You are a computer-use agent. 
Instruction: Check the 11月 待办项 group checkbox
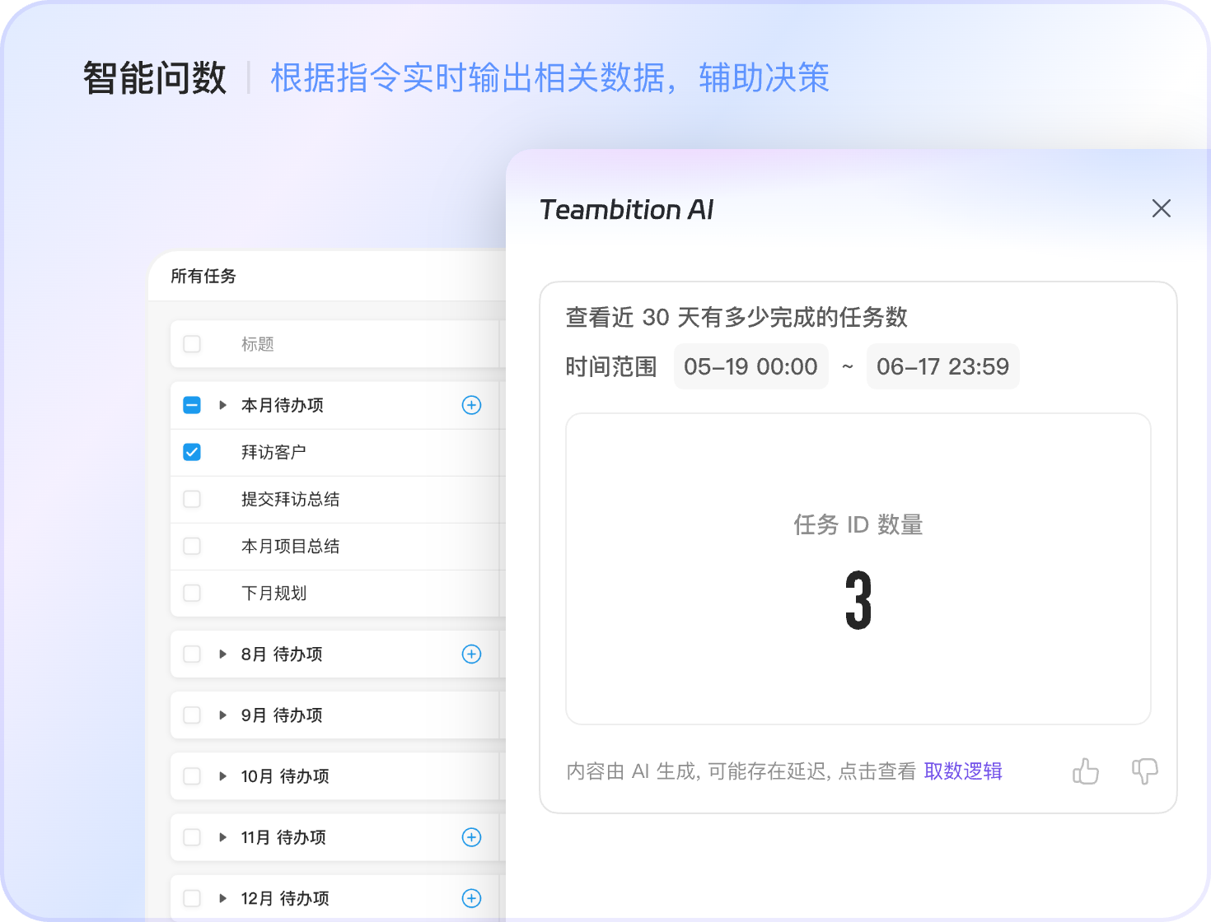coord(192,837)
